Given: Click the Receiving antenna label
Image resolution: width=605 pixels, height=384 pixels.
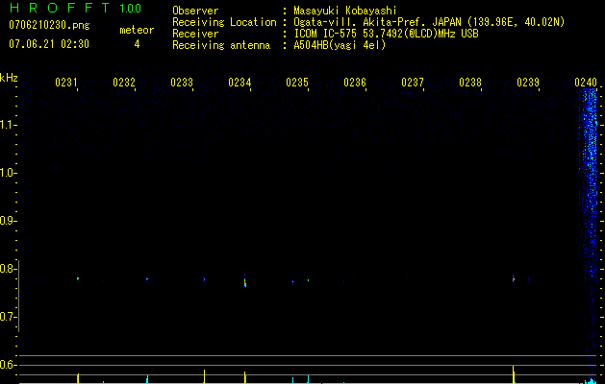Looking at the screenshot, I should (x=221, y=45).
